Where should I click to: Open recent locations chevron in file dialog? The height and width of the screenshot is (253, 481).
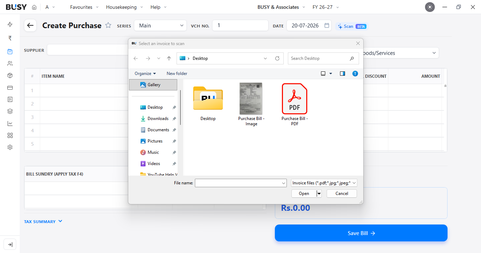coord(159,58)
